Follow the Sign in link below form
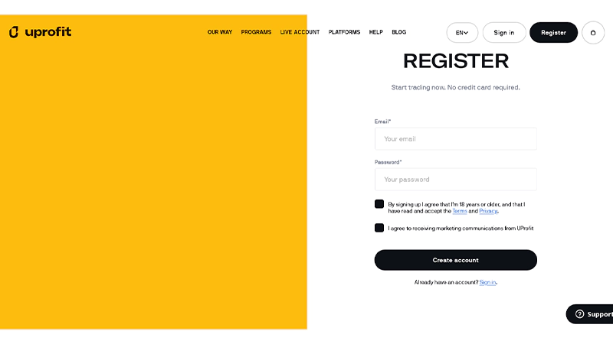 487,283
